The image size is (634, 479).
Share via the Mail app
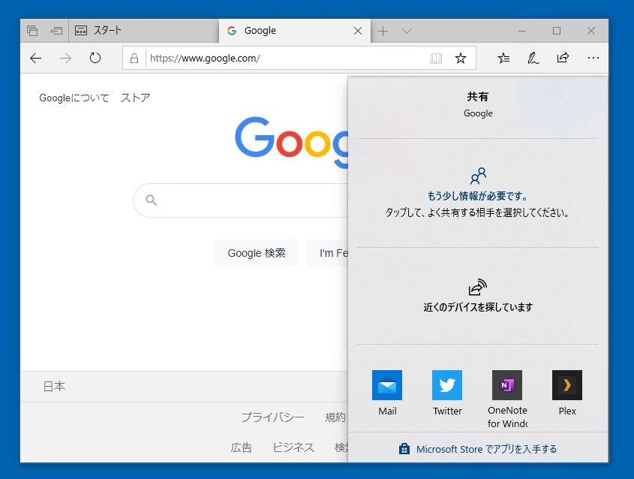click(x=387, y=384)
